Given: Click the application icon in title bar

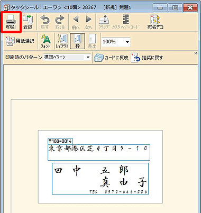Looking at the screenshot, I should [x=7, y=8].
